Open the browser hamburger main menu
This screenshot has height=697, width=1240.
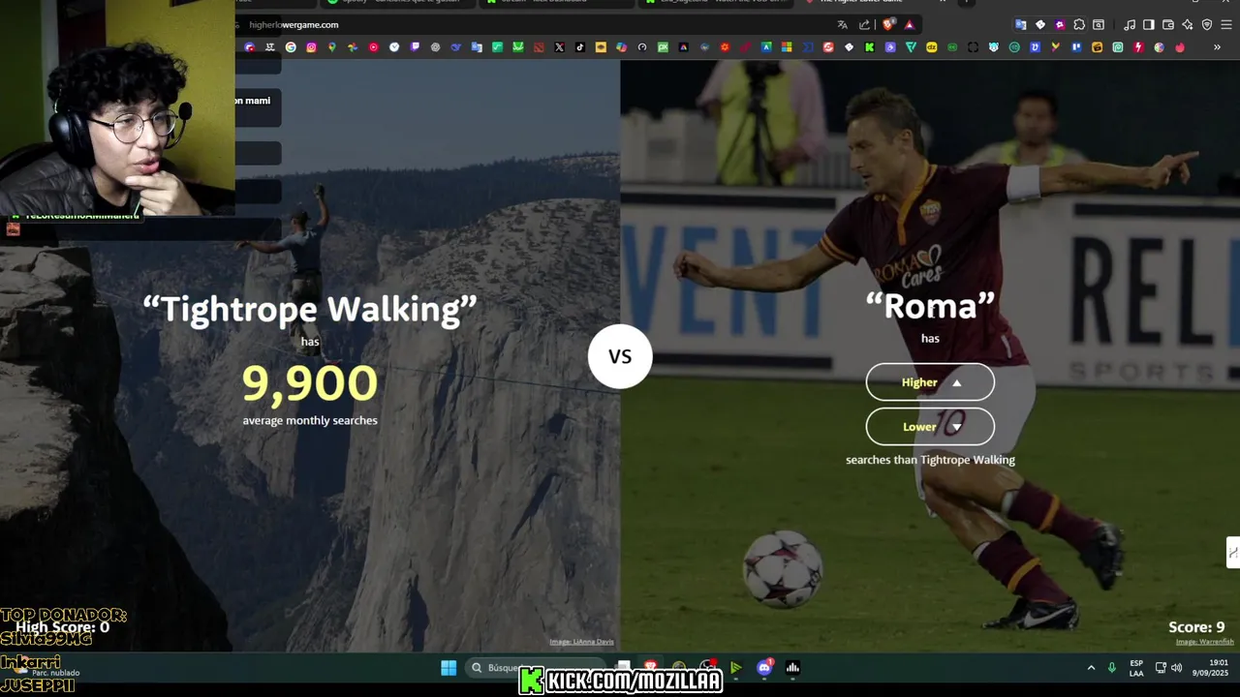pos(1226,25)
